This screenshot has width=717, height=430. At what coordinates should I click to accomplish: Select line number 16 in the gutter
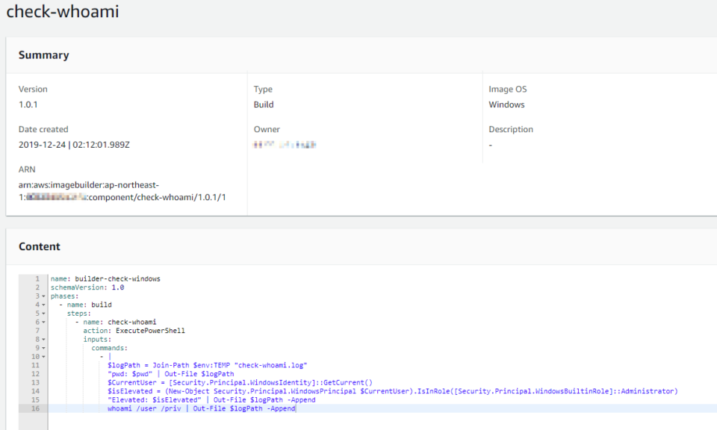pyautogui.click(x=34, y=408)
